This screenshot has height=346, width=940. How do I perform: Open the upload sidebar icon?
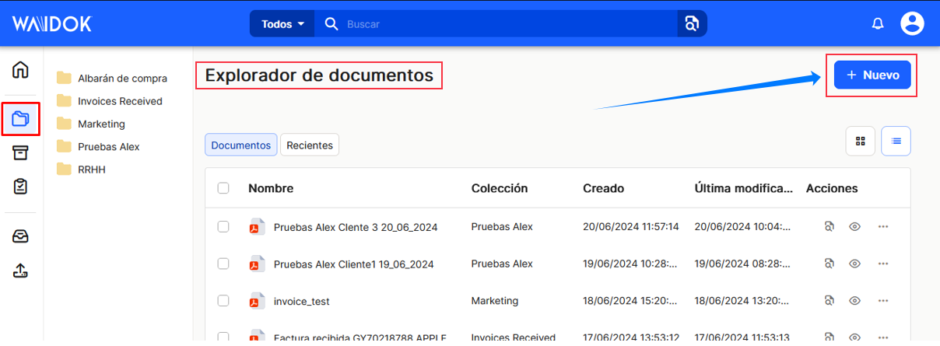(20, 271)
